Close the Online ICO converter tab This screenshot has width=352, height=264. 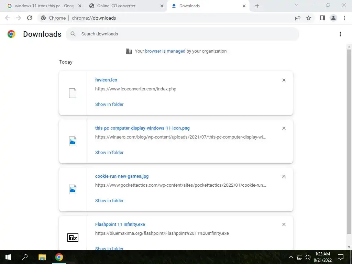point(162,6)
